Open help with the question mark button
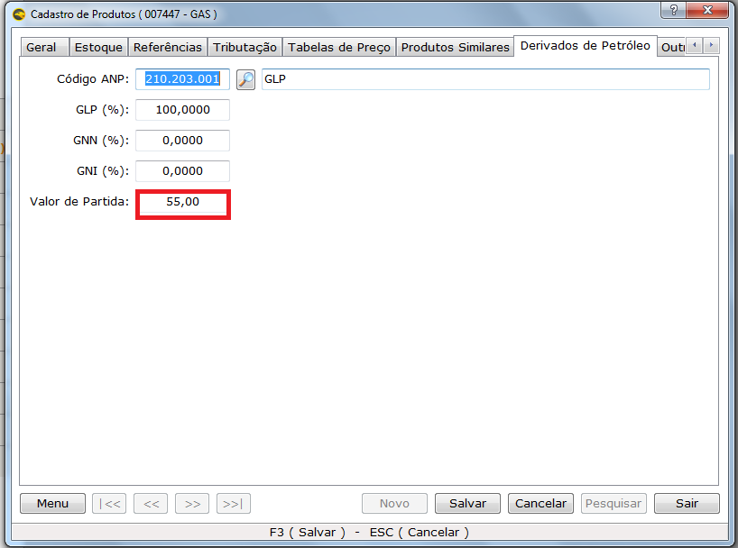This screenshot has width=738, height=548. (x=672, y=12)
